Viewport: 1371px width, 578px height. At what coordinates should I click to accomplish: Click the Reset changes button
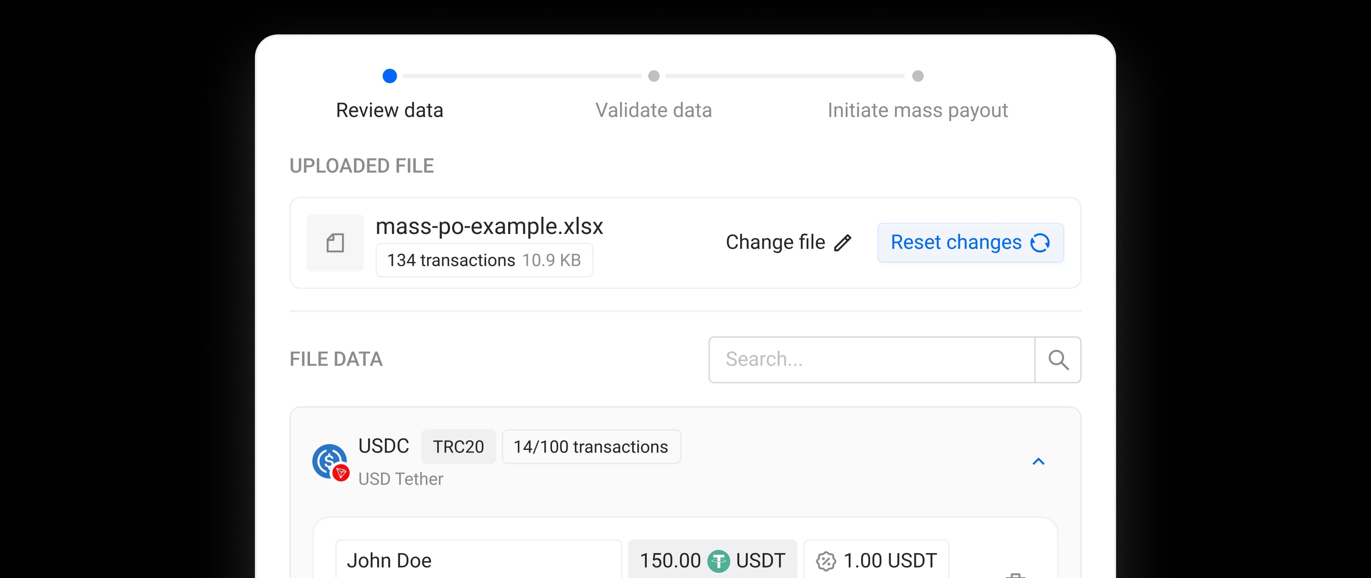click(x=970, y=243)
